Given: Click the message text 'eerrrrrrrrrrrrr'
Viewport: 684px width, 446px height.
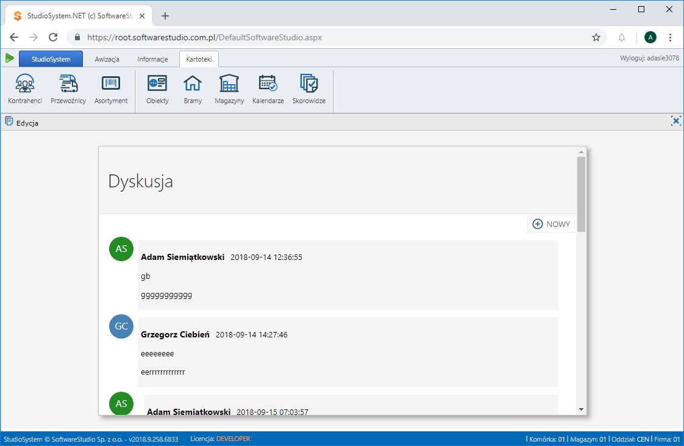Looking at the screenshot, I should [163, 372].
